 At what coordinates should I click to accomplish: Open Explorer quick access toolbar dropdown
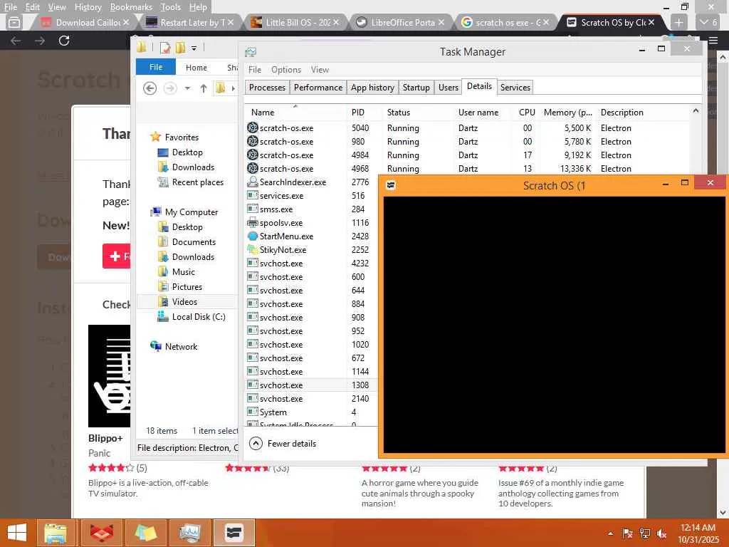point(194,48)
